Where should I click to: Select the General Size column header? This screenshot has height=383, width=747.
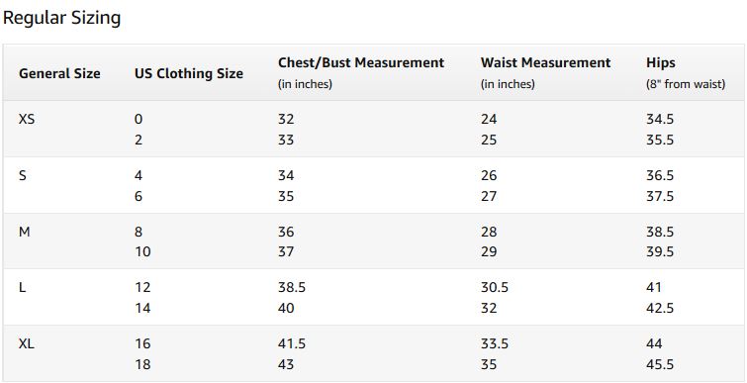pos(59,74)
